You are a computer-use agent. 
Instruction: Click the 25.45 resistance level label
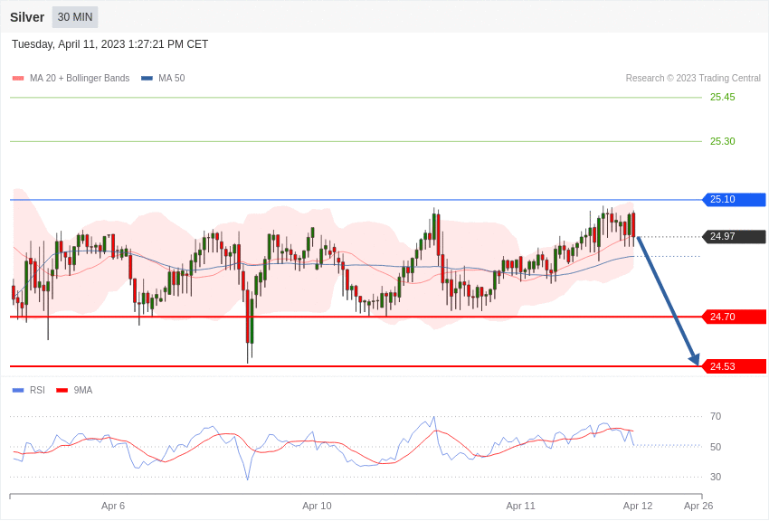coord(723,97)
